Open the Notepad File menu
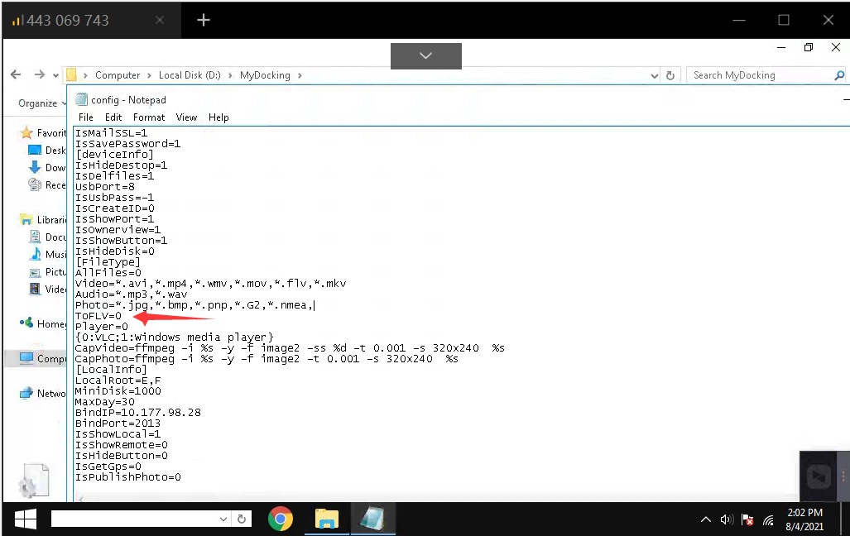 [x=86, y=117]
